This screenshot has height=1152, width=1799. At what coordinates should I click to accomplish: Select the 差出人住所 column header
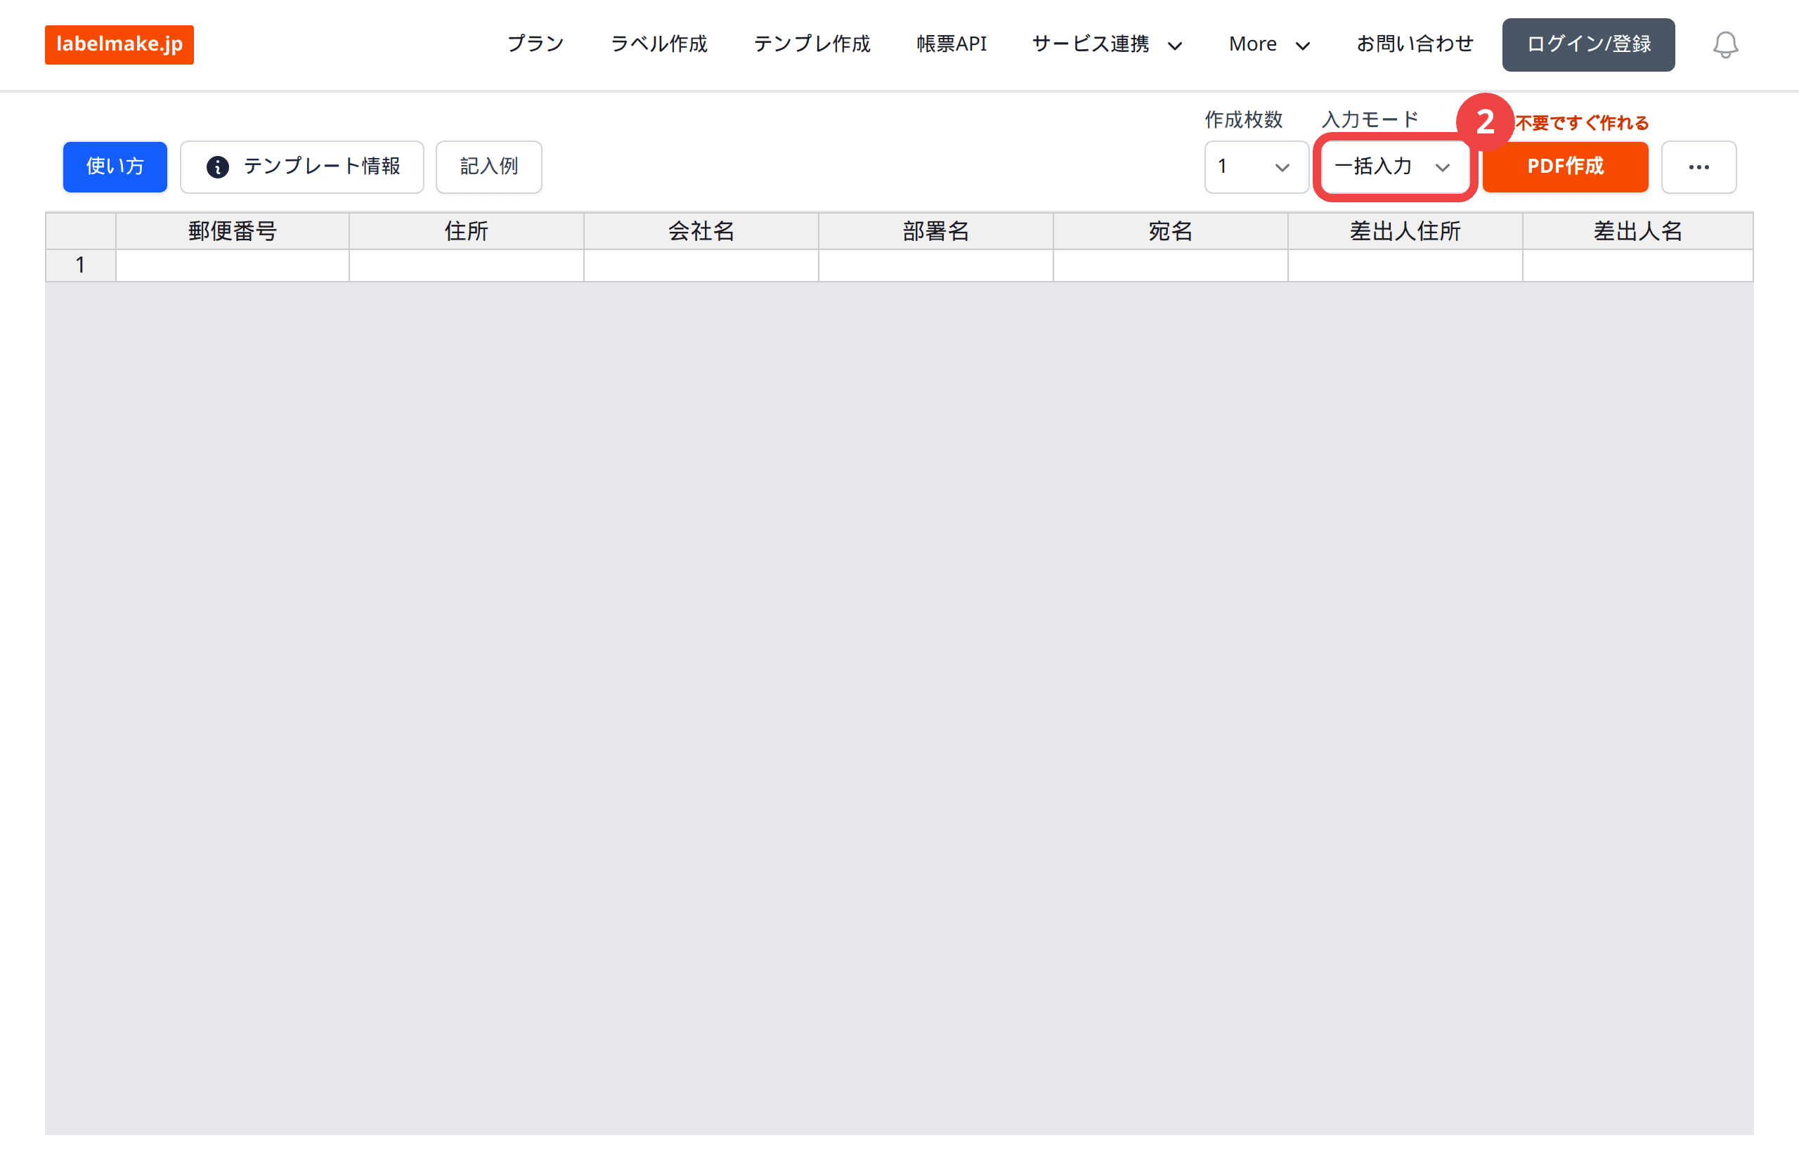tap(1405, 231)
